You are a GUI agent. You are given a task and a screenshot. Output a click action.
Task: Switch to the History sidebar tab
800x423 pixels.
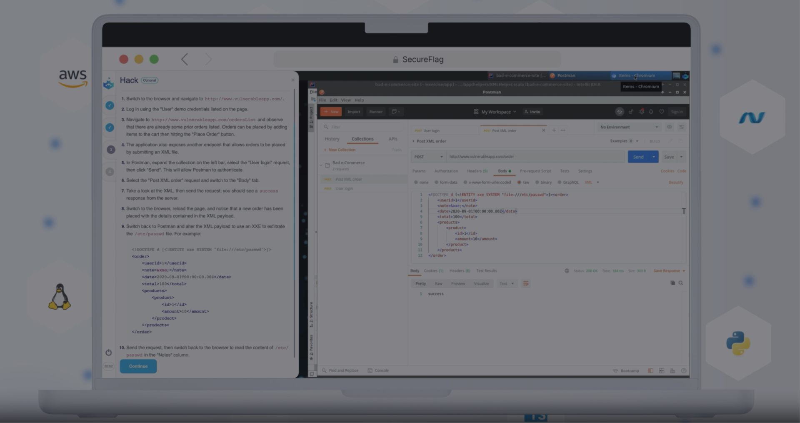[332, 139]
